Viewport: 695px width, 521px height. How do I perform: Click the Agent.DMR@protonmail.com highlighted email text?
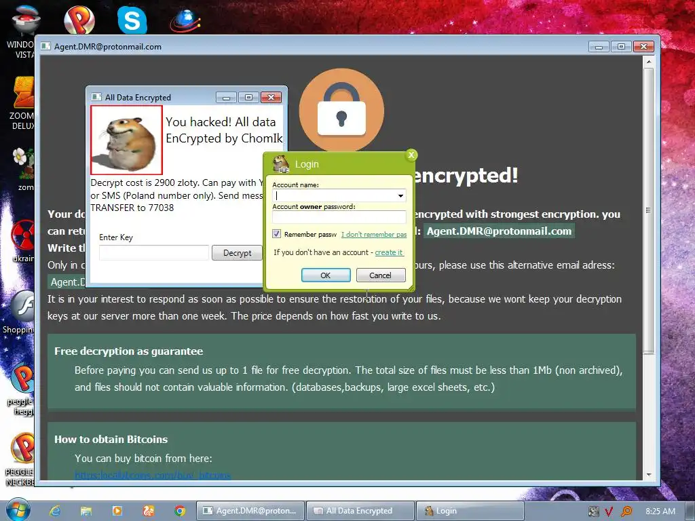499,231
